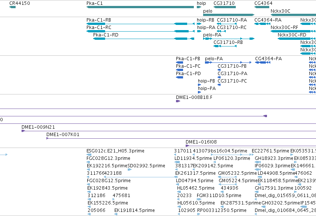Select the Nckx30C gene label
Image resolution: width=316 pixels, height=216 pixels.
(x=280, y=11)
